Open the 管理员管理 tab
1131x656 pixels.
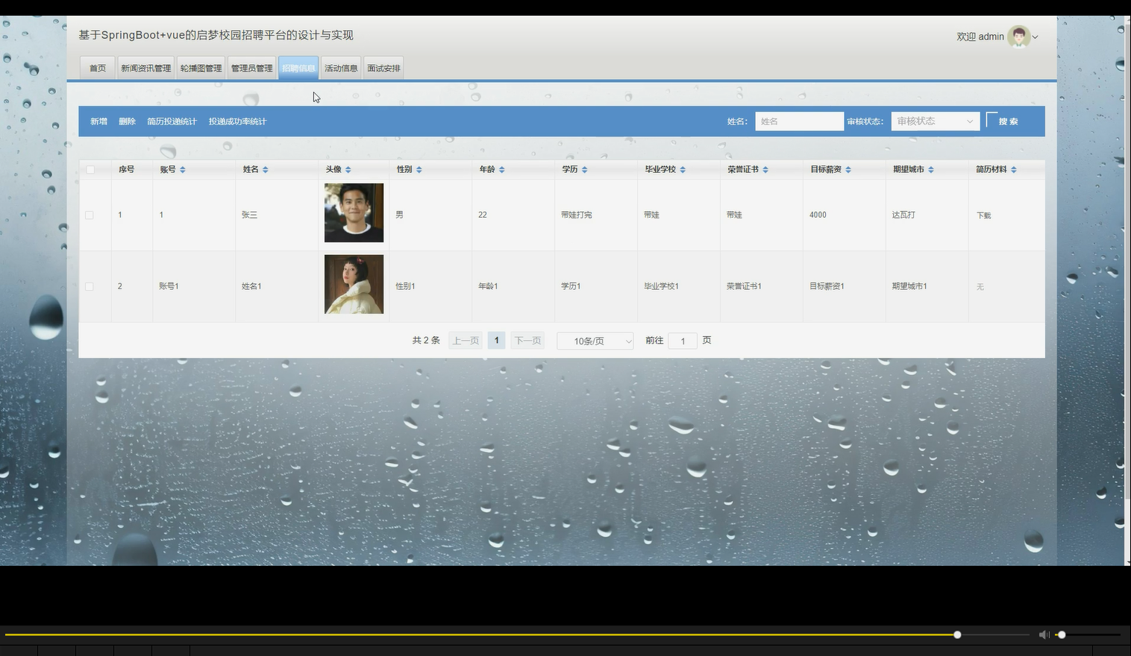point(252,68)
